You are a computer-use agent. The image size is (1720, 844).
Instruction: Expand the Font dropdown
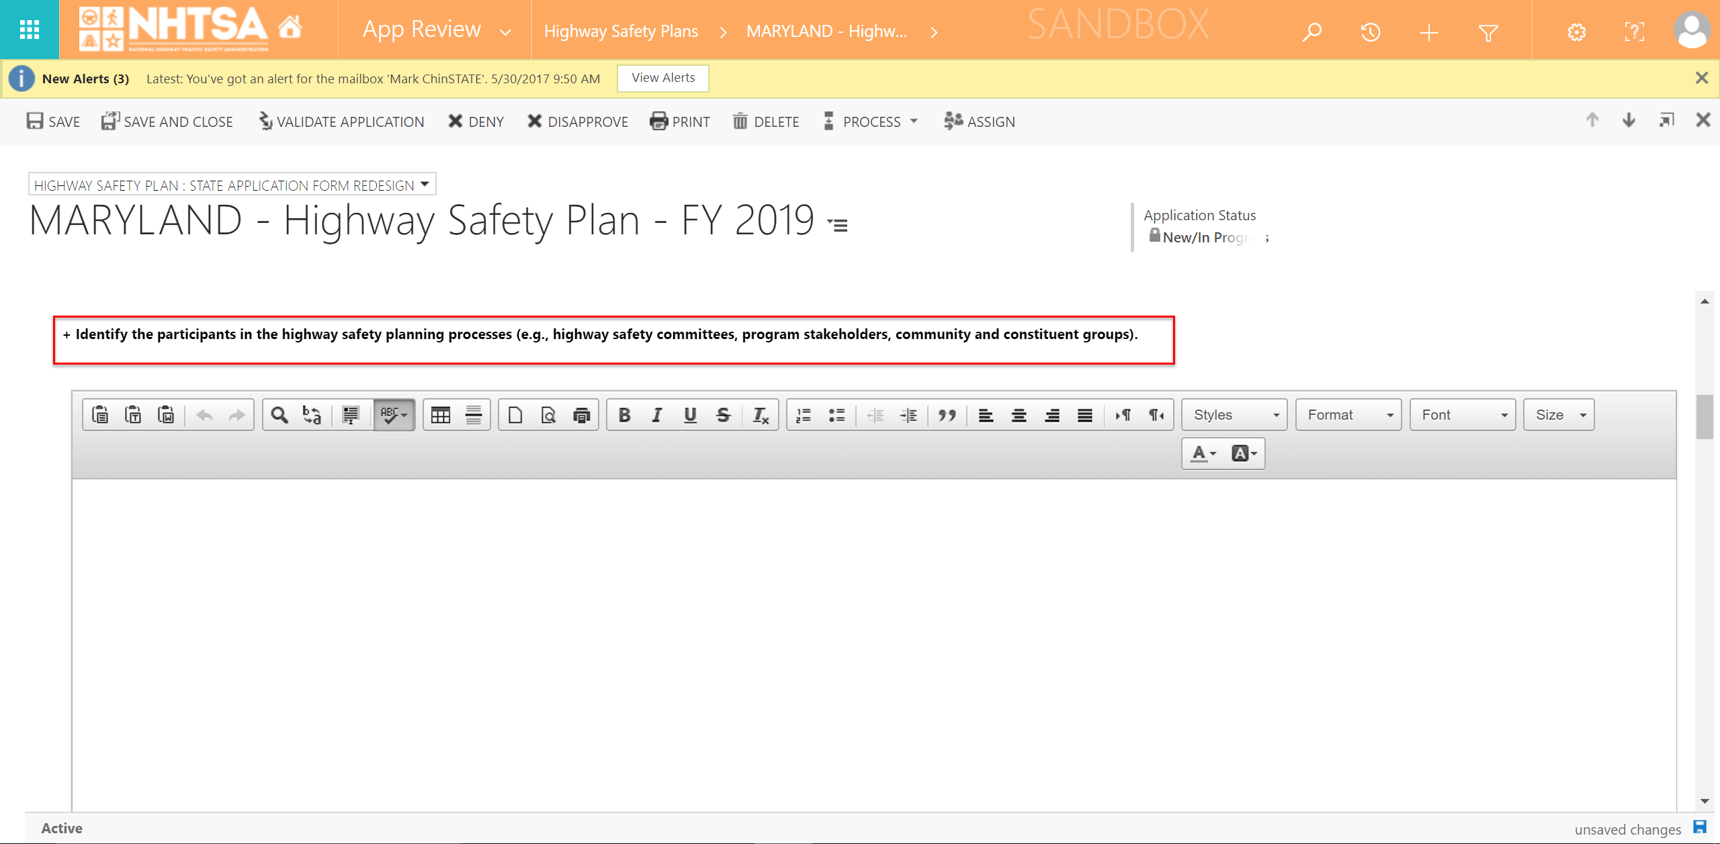tap(1463, 415)
